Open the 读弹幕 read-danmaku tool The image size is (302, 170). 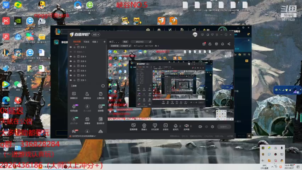pyautogui.click(x=100, y=108)
